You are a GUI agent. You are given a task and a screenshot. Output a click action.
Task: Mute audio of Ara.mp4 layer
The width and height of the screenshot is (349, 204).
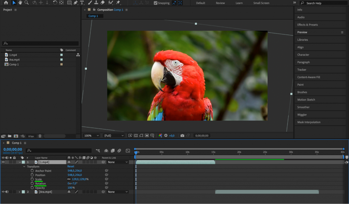coord(7,192)
